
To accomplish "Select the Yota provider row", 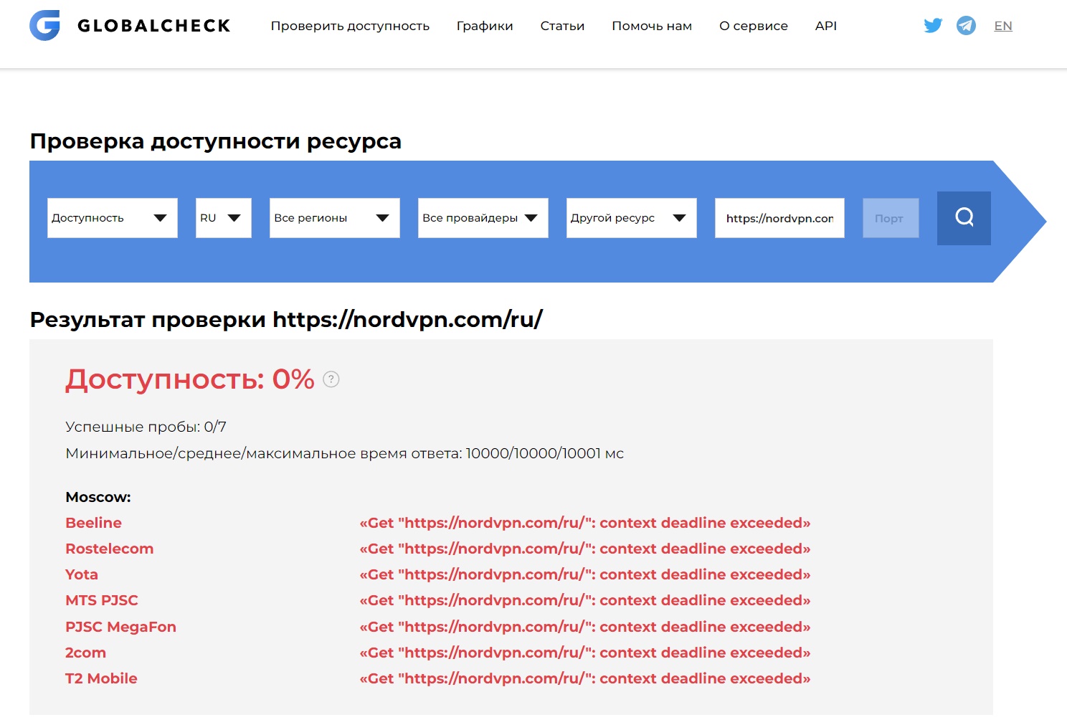I will pos(82,574).
